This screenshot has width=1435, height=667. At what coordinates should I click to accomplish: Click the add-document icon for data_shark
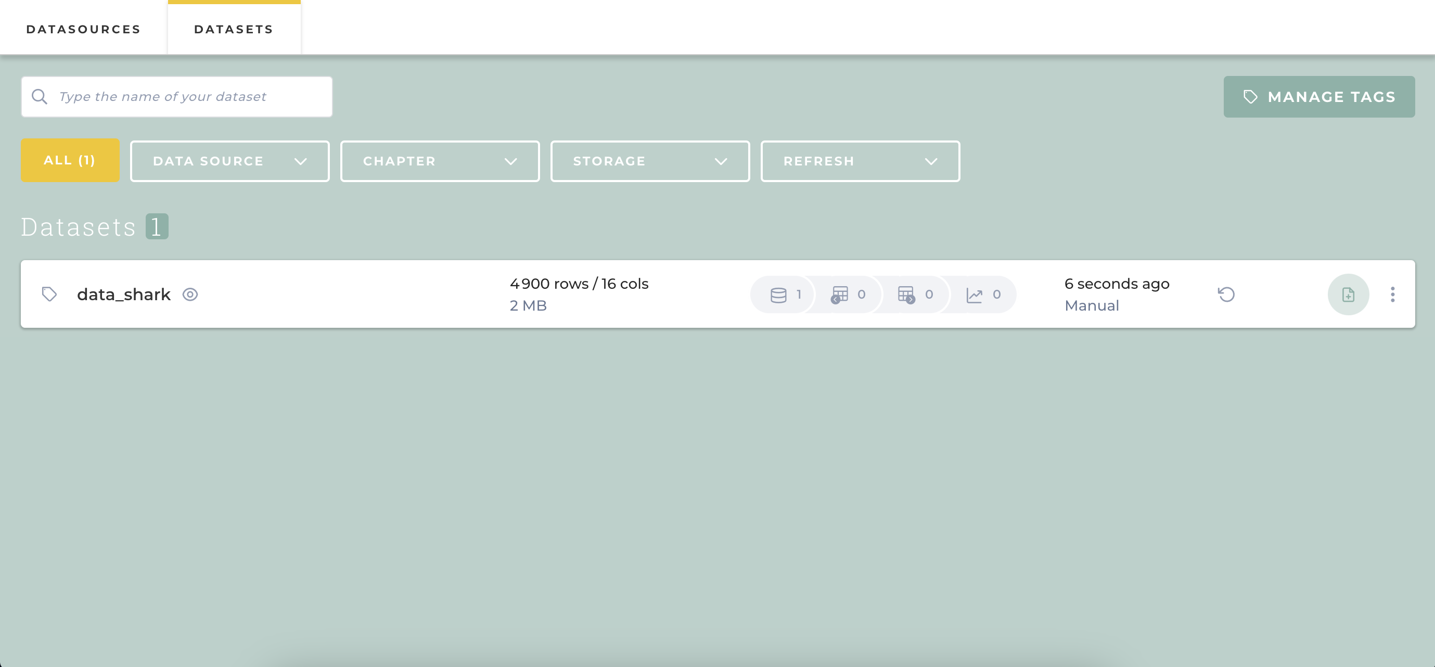[1348, 294]
